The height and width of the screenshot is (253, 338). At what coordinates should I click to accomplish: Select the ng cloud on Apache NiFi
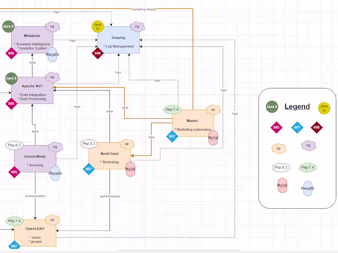(x=52, y=77)
